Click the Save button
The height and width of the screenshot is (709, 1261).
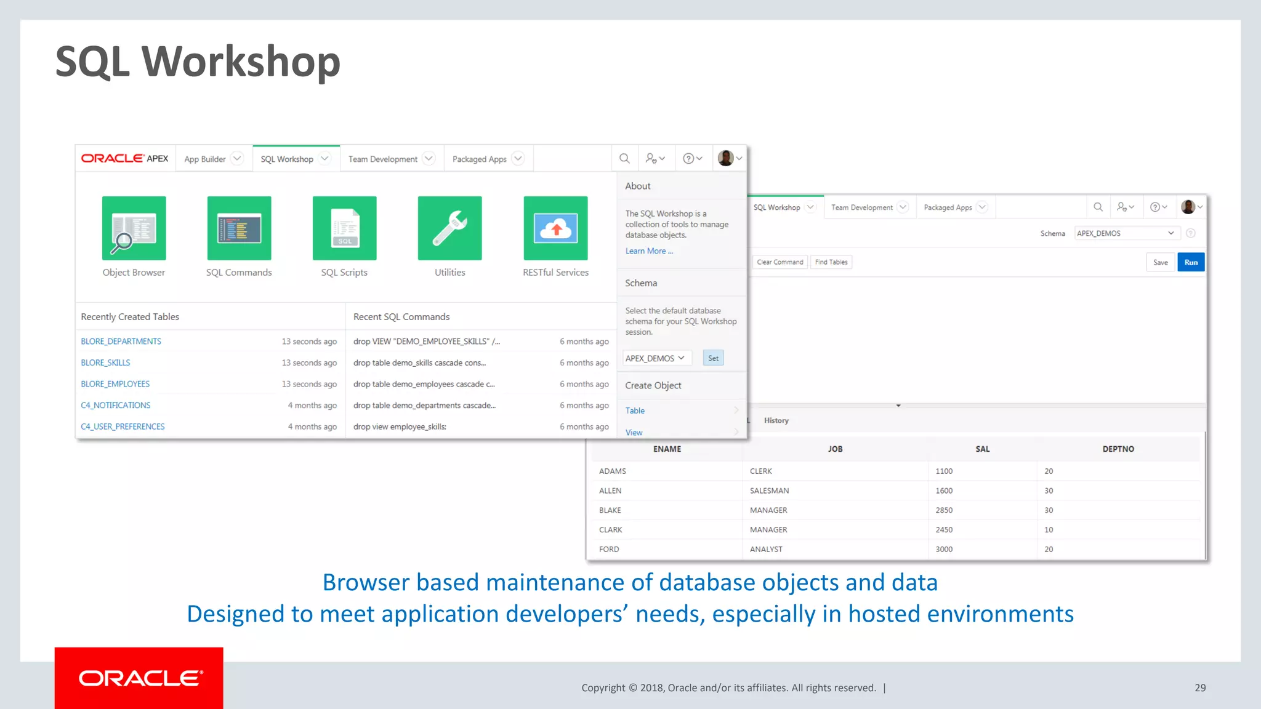(1160, 262)
